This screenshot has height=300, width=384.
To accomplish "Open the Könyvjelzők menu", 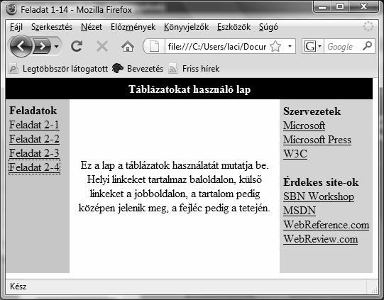I will click(x=187, y=27).
